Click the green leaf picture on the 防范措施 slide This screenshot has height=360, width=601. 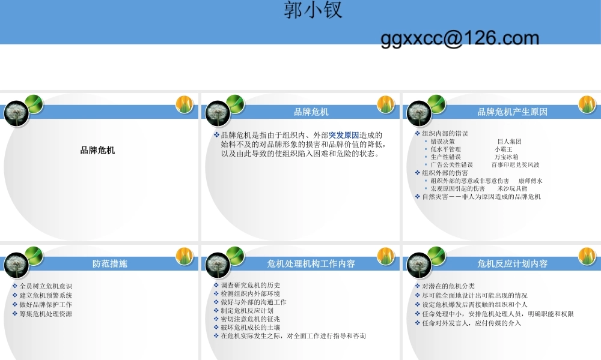pos(34,256)
